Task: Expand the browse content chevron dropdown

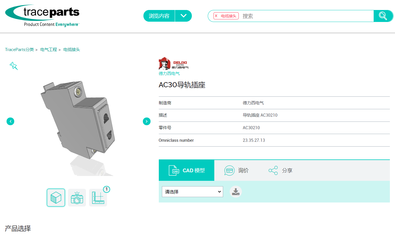Action: tap(184, 16)
